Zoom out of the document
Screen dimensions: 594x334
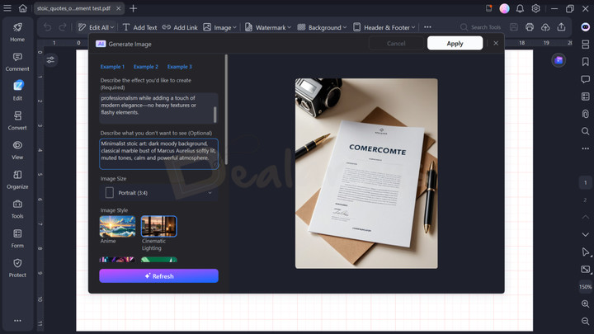(x=585, y=321)
